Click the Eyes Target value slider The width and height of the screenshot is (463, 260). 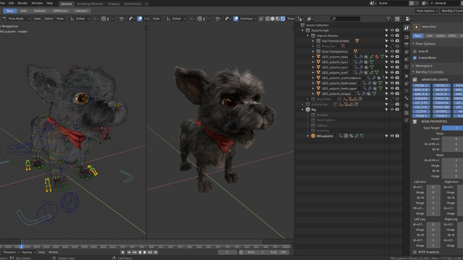(x=452, y=128)
